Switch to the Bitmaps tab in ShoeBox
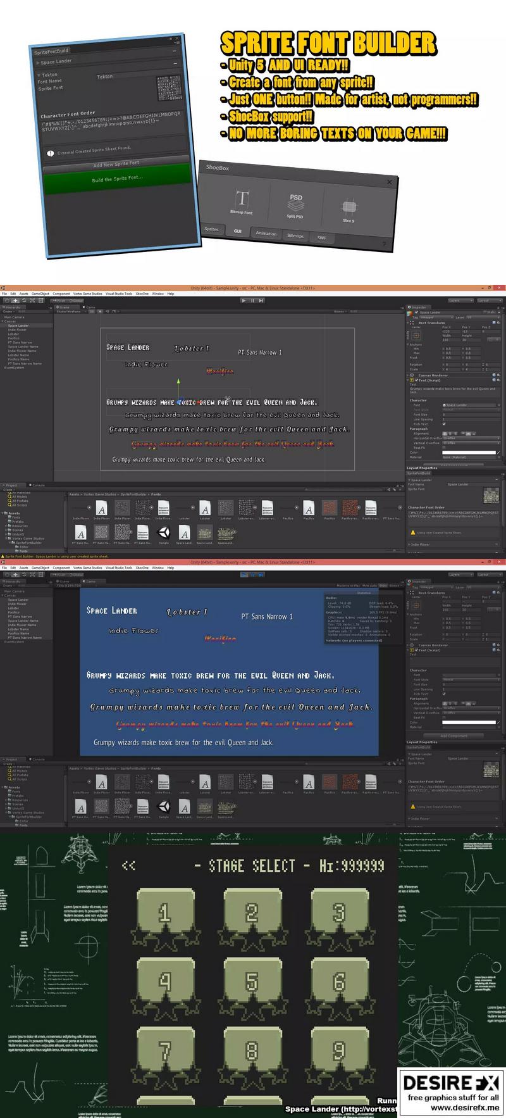Screen dimensions: 506x1118 (295, 236)
